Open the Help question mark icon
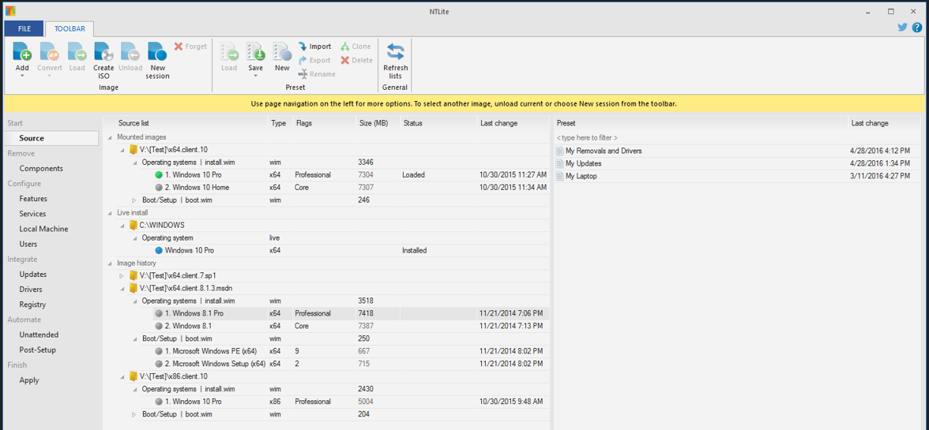The height and width of the screenshot is (430, 929). 917,27
